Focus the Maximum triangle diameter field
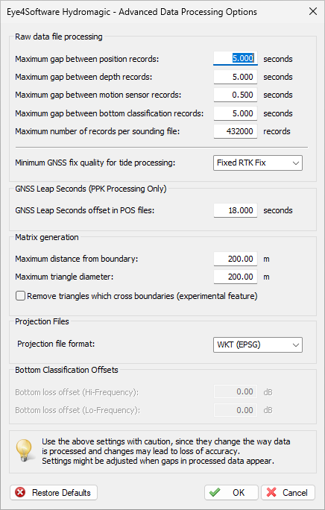This screenshot has height=510, width=325. [236, 277]
